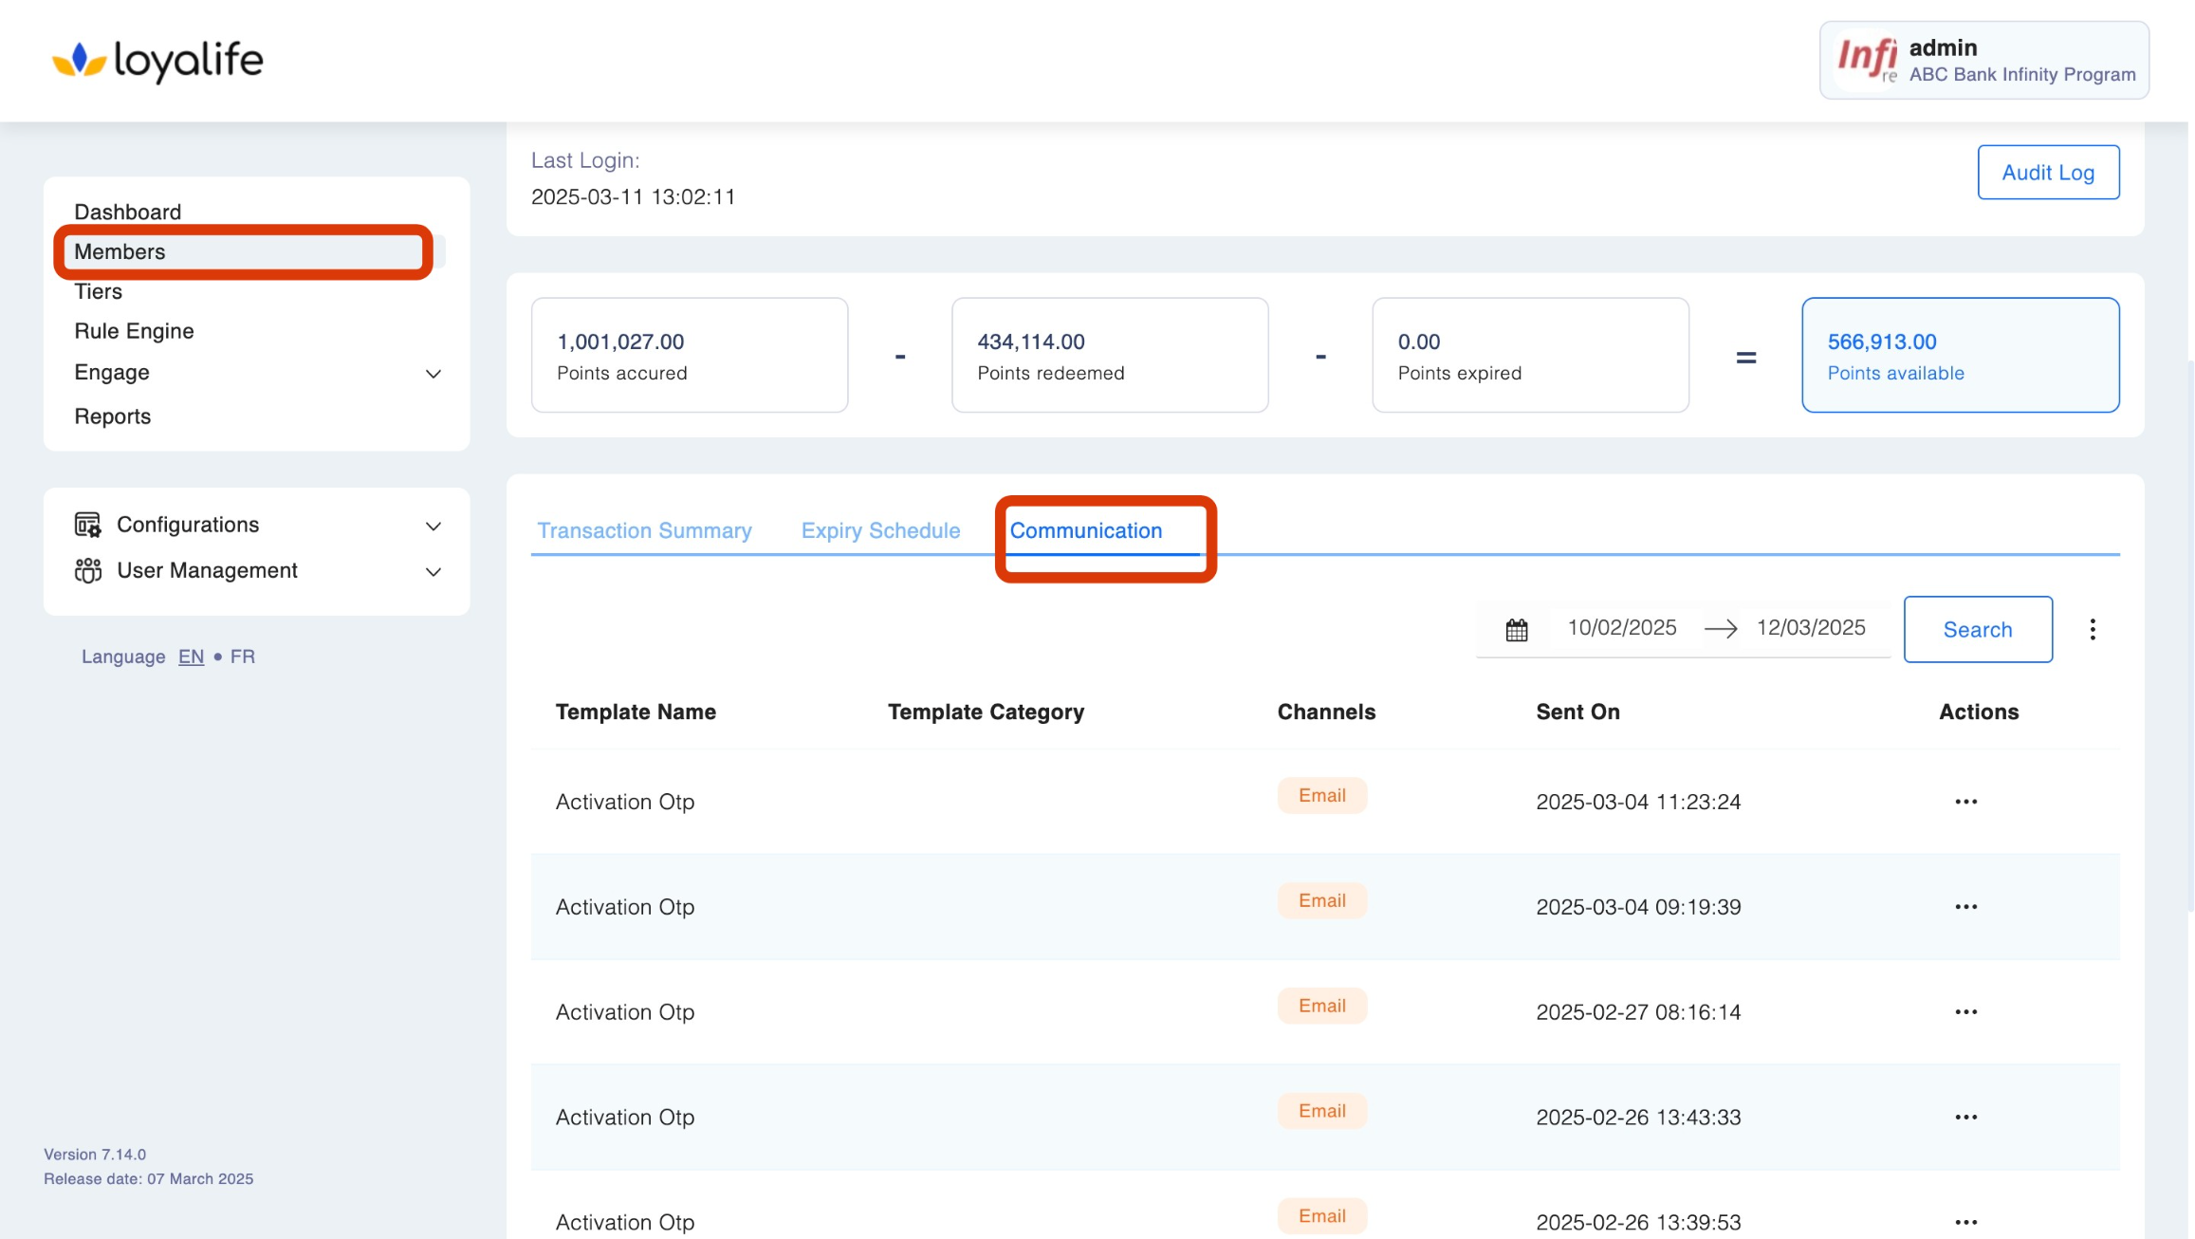Open actions menu for 09:19:39 Activation Otp row
The image size is (2195, 1239).
1965,907
